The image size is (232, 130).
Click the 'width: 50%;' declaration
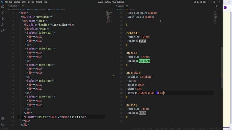coord(135,89)
